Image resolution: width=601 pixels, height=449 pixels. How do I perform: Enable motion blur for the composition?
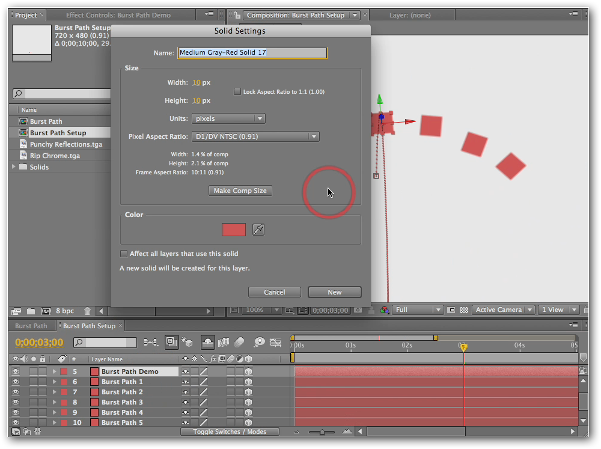(239, 341)
